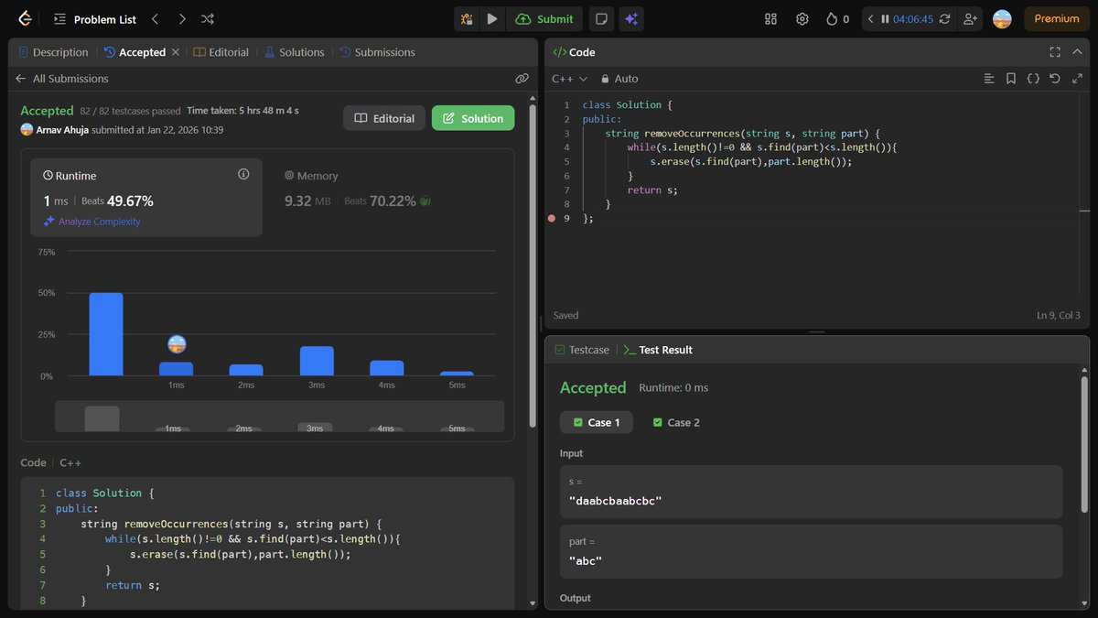Switch to the Description tab
Viewport: 1098px width, 618px height.
[53, 52]
